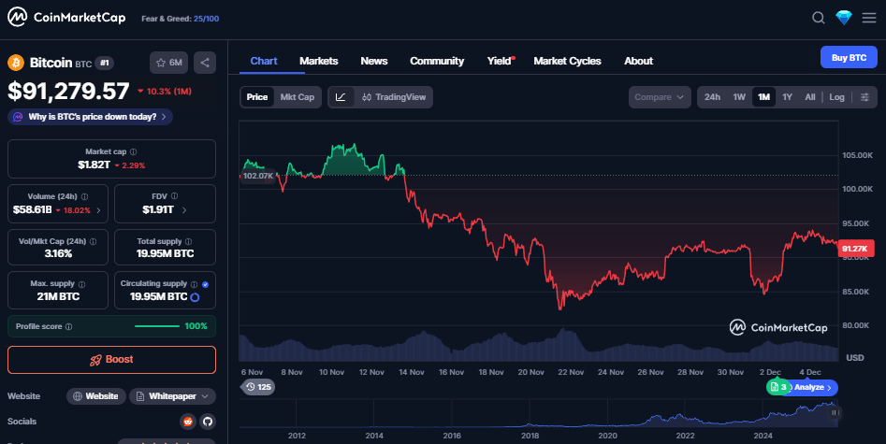Open the Compare dropdown
Image resolution: width=886 pixels, height=444 pixels.
coord(660,97)
